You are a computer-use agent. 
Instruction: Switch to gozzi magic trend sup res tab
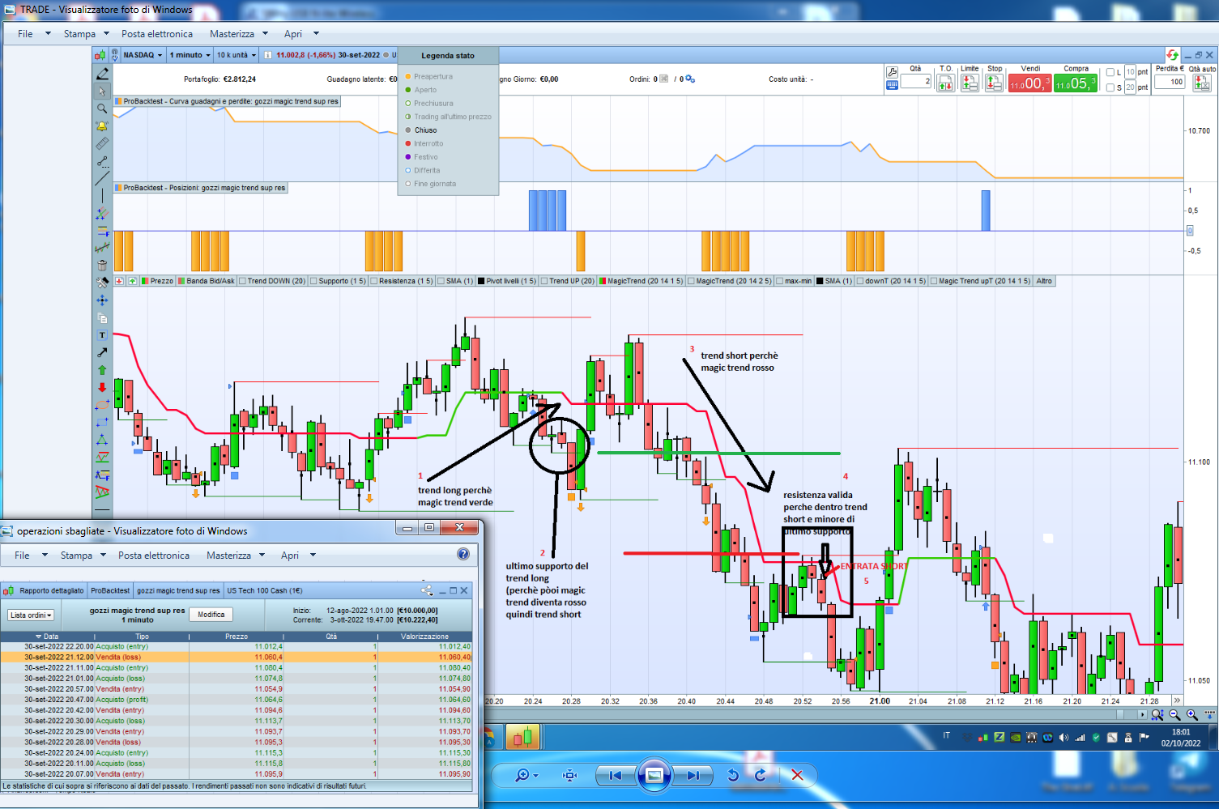(x=178, y=590)
